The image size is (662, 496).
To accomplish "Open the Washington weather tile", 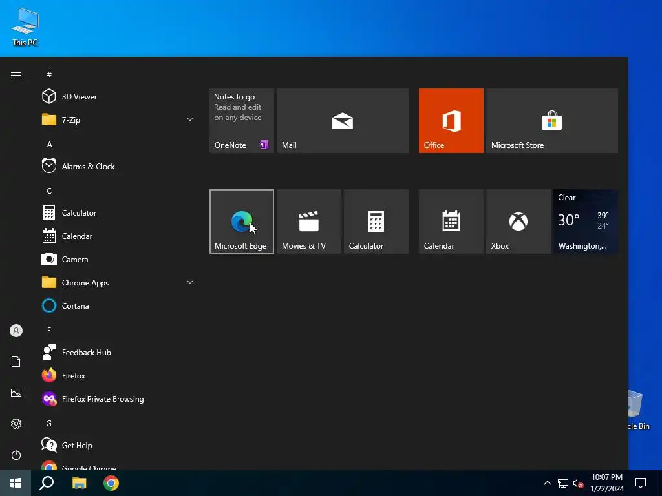I will 586,222.
